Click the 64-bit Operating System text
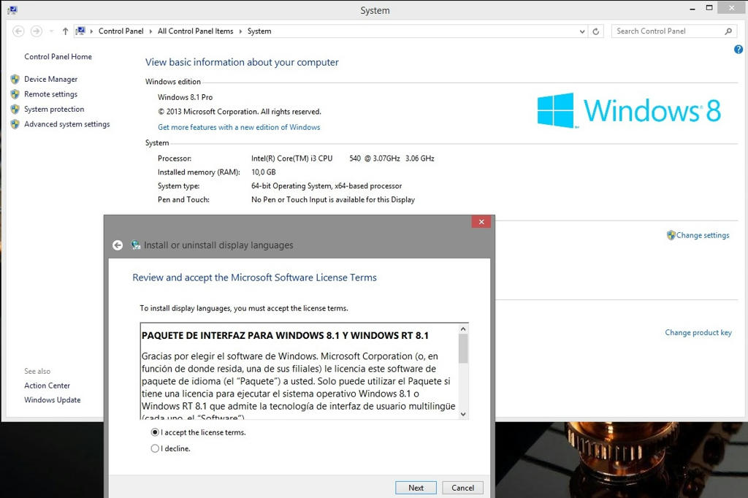The image size is (748, 498). (327, 186)
